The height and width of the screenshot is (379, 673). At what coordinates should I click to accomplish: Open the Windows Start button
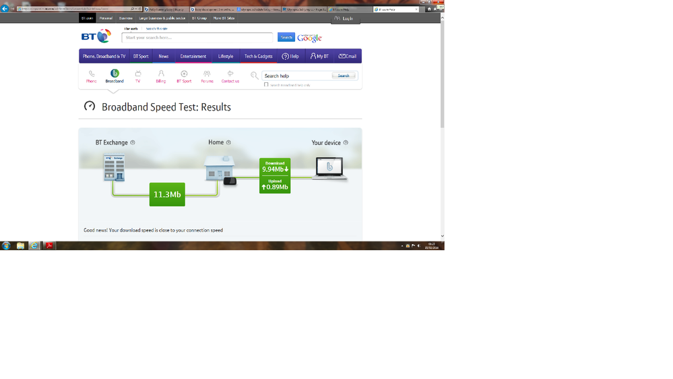pyautogui.click(x=6, y=245)
